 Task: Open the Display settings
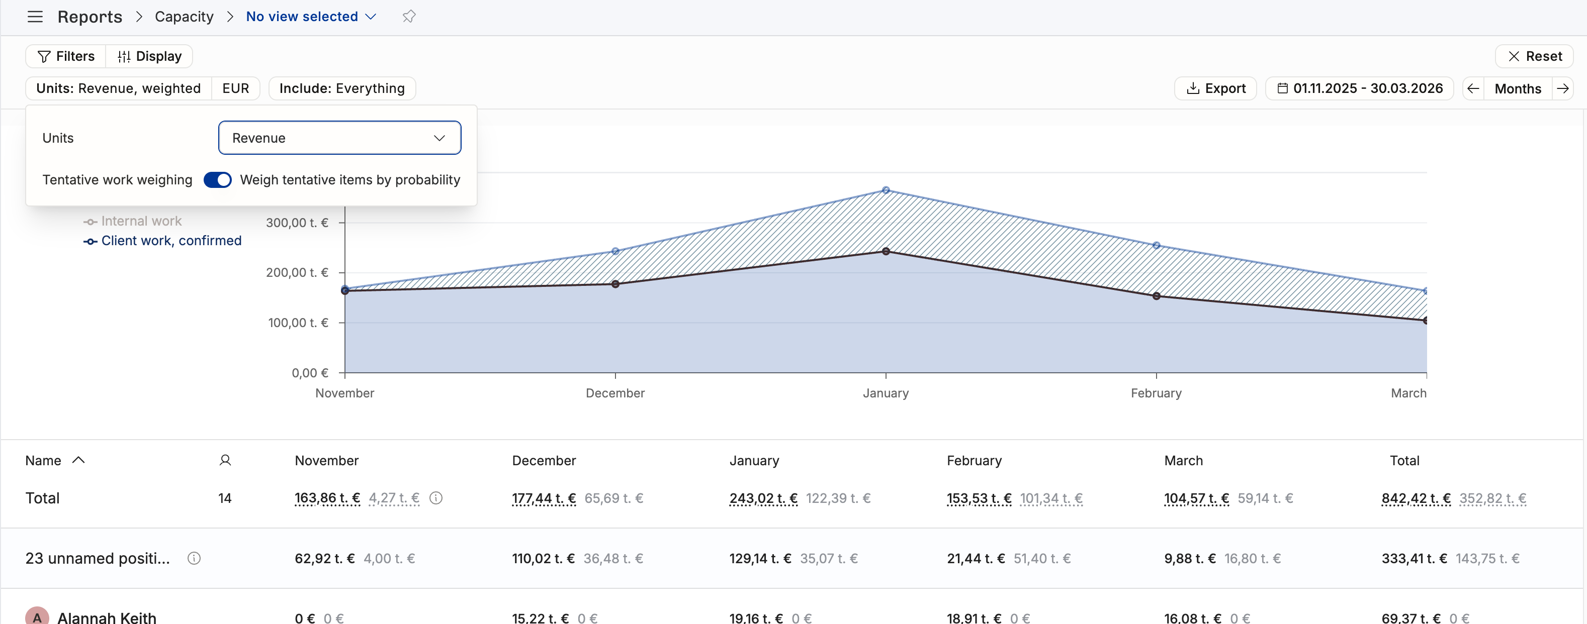[x=150, y=57]
